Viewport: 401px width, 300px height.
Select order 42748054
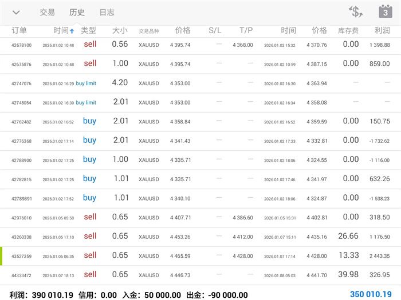tap(200, 102)
